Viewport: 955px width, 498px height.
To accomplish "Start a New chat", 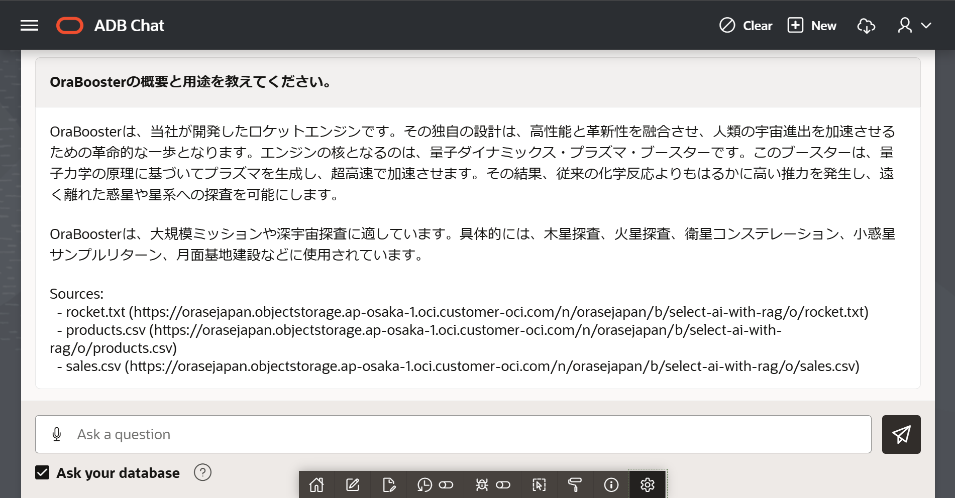I will pyautogui.click(x=812, y=26).
